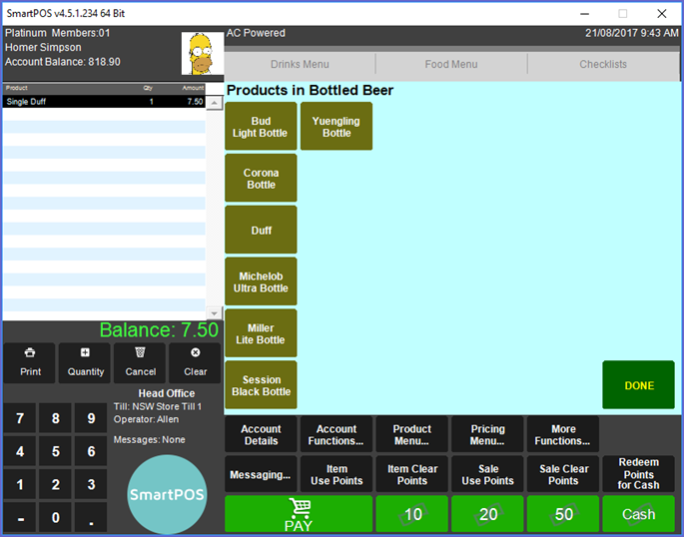
Task: Click the Clear button with X icon
Action: click(195, 362)
